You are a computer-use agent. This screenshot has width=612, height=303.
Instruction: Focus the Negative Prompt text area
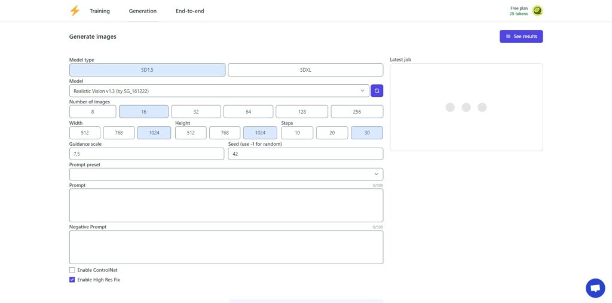pyautogui.click(x=227, y=247)
